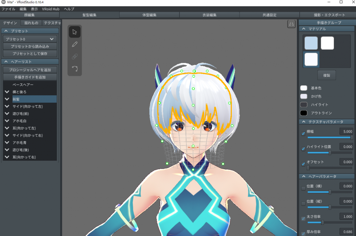Click the 基本色 color swatch
356x236 pixels.
(304, 88)
